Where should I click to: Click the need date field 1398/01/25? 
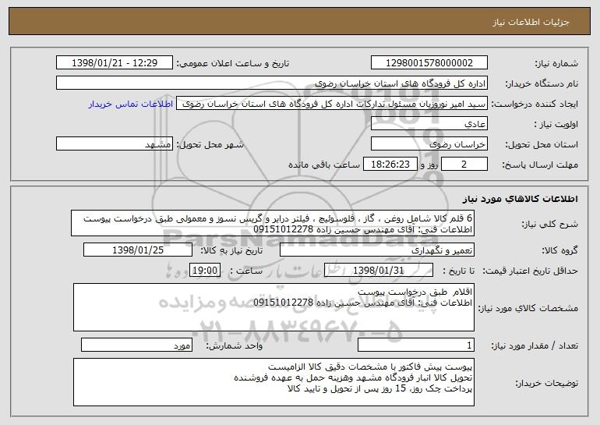(138, 250)
